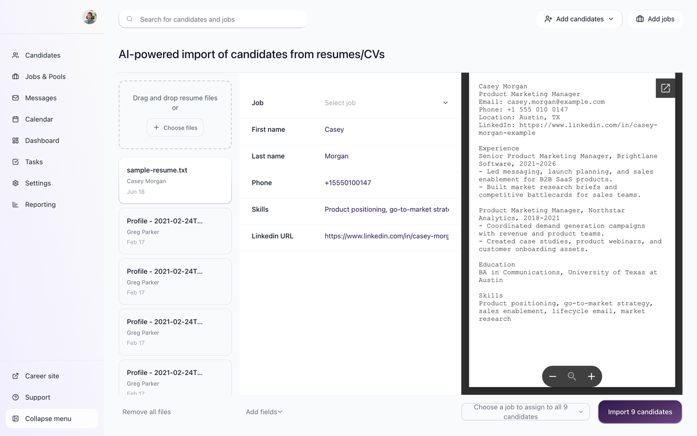Reset zoom with magnifier icon

pyautogui.click(x=572, y=377)
